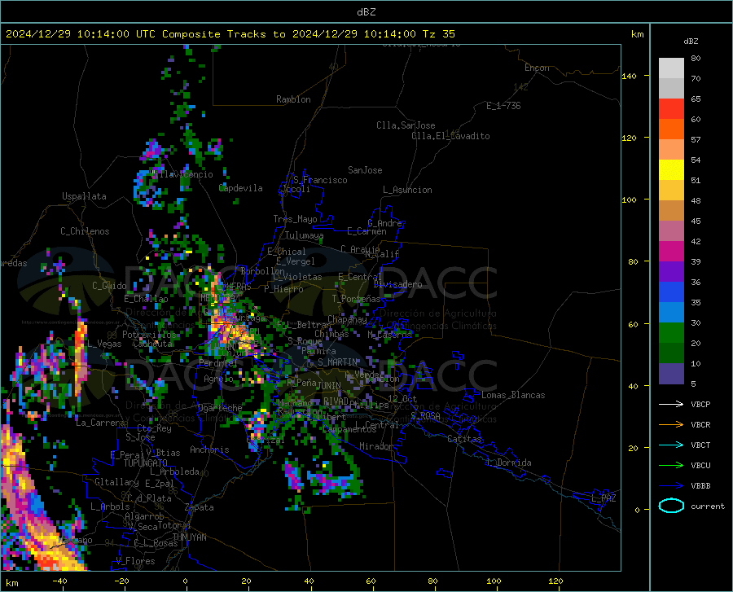Viewport: 733px width, 592px height.
Task: Click the VBCU legend label
Action: coord(700,466)
